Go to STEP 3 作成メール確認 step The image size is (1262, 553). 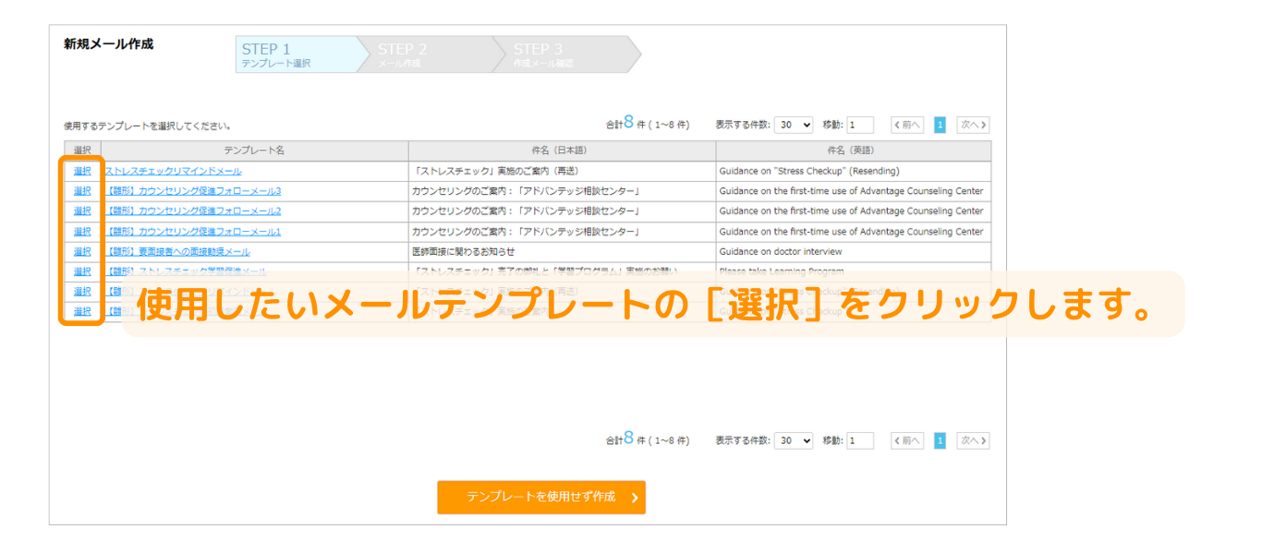557,54
